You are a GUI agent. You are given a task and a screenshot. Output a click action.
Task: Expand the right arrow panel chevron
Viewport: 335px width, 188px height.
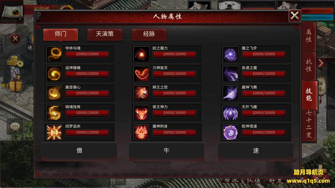click(321, 63)
